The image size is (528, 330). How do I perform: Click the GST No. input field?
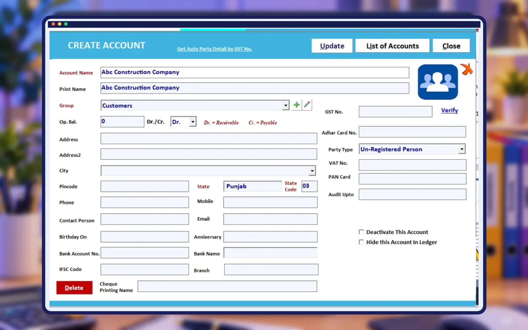[395, 112]
